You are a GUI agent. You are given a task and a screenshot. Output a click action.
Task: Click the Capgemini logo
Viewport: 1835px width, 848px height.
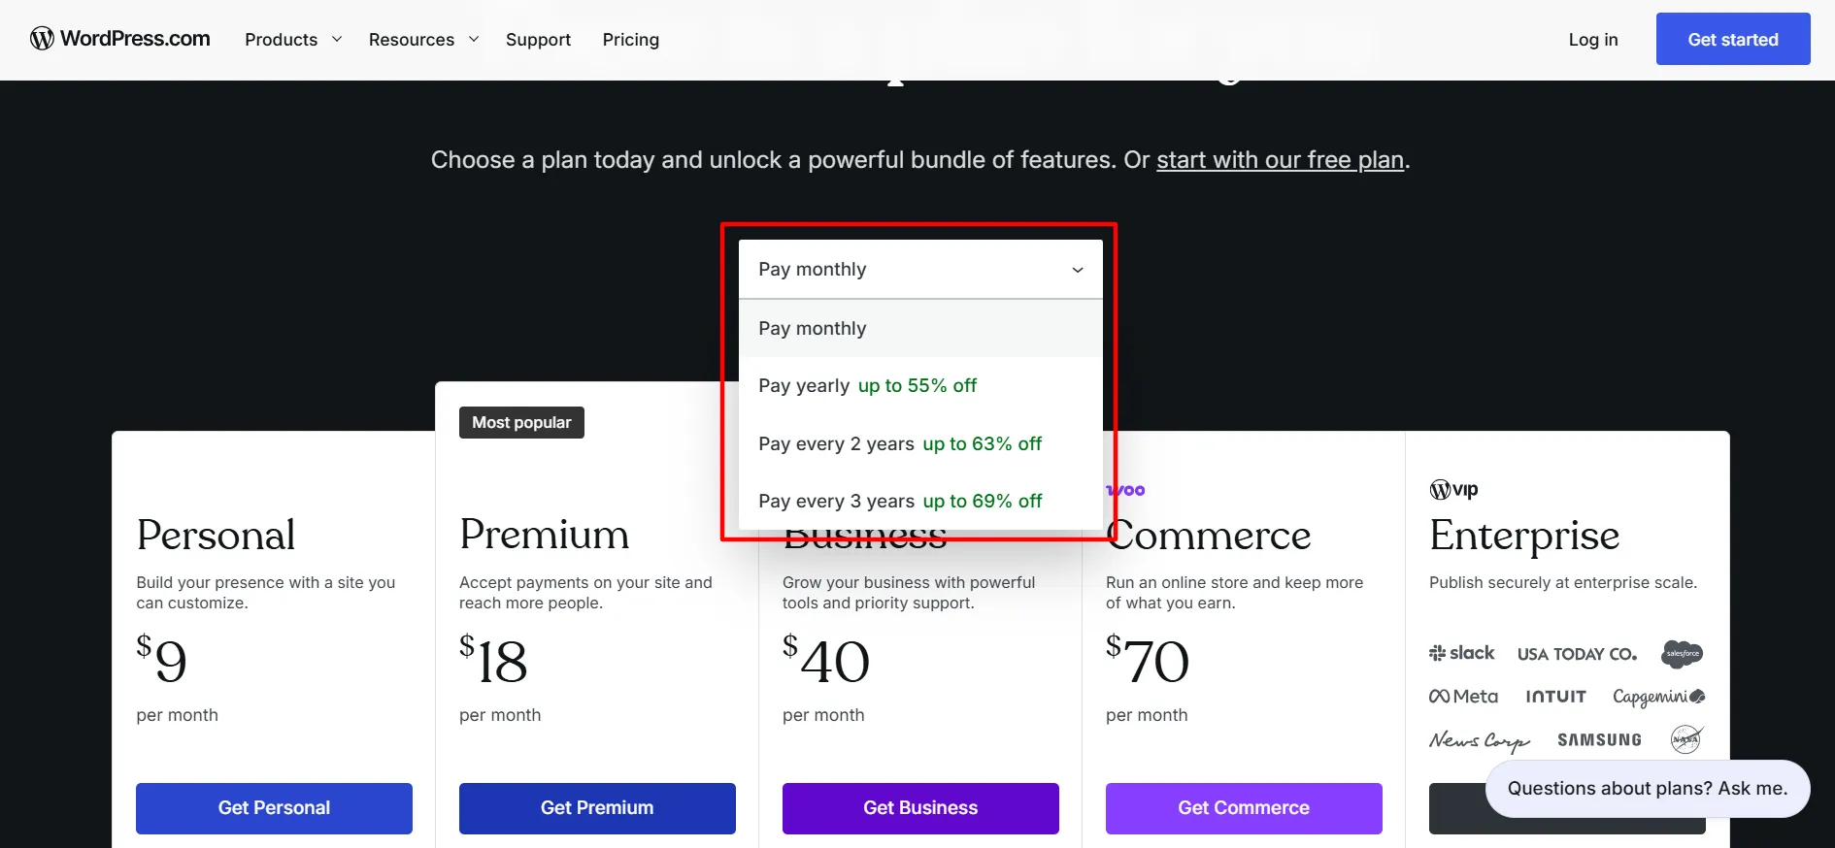click(x=1658, y=697)
